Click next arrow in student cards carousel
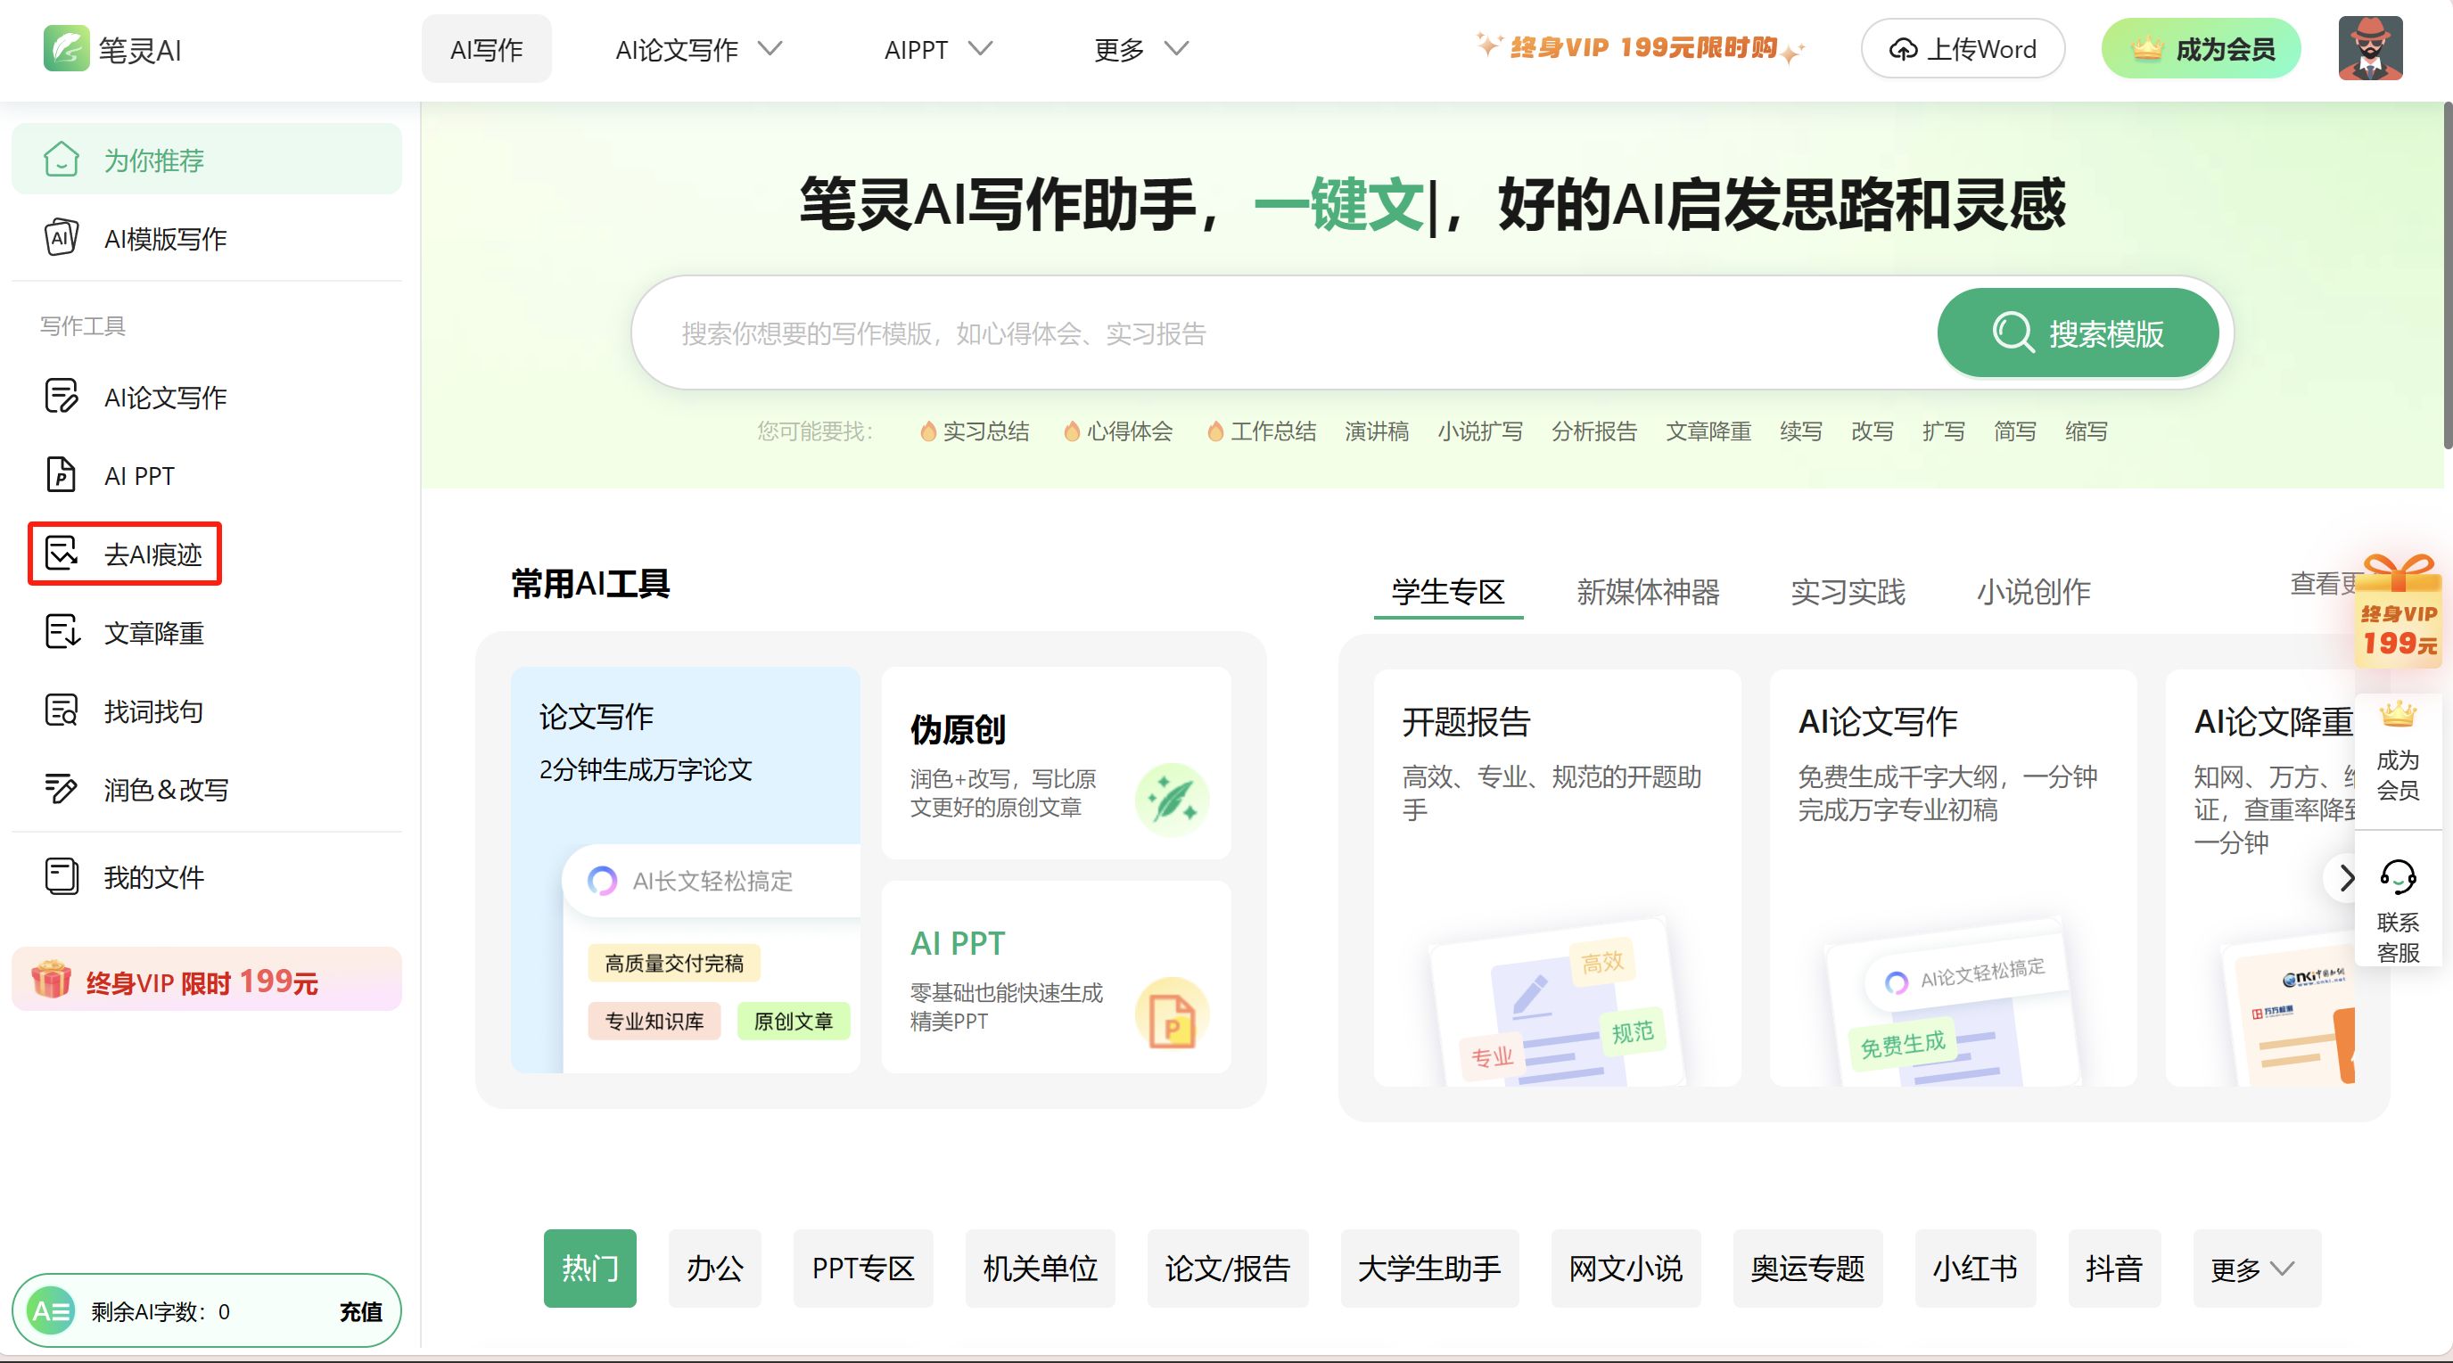The image size is (2453, 1363). coord(2345,877)
